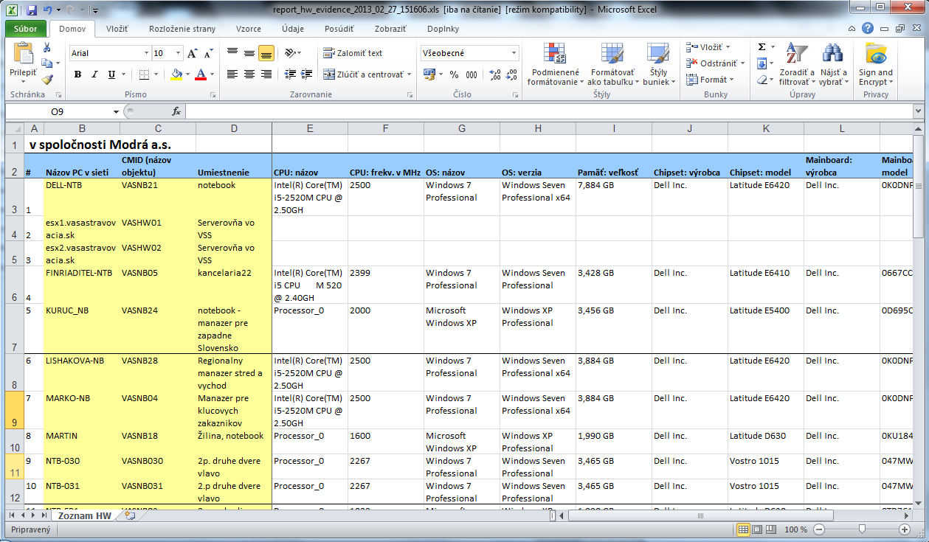
Task: Click the Format Painter brush icon
Action: pyautogui.click(x=47, y=80)
